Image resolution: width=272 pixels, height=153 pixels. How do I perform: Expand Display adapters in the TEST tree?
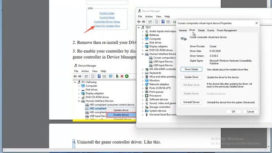pyautogui.click(x=142, y=46)
